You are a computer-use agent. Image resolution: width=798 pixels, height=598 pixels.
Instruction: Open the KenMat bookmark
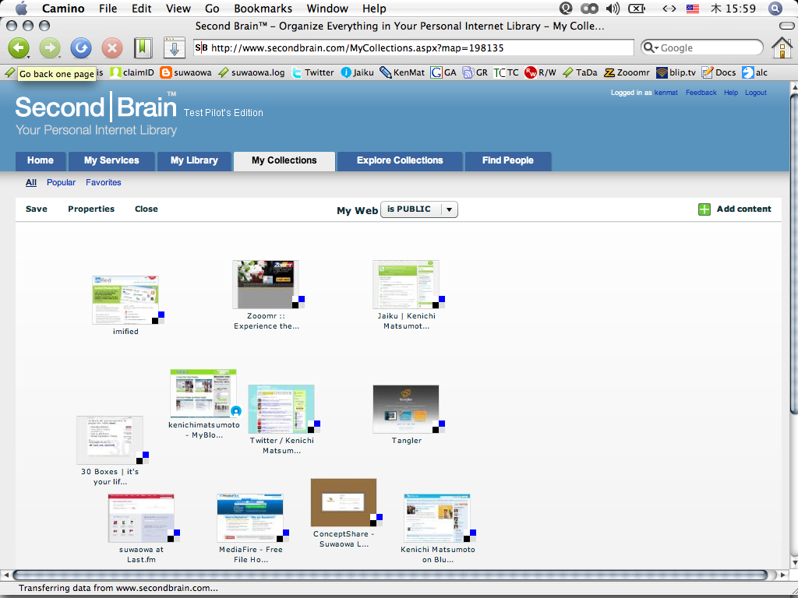(402, 72)
